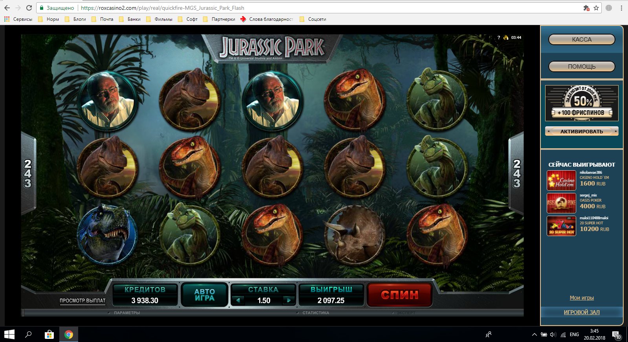Open the Сервисы apps shortcut
Screen dimensions: 628x342
[x=18, y=19]
